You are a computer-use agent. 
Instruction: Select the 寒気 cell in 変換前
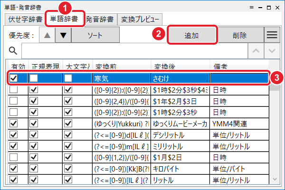tap(122, 78)
